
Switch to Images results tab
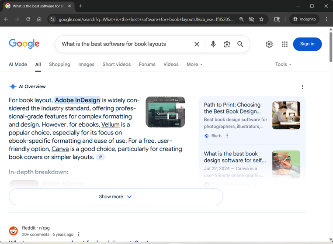86,64
